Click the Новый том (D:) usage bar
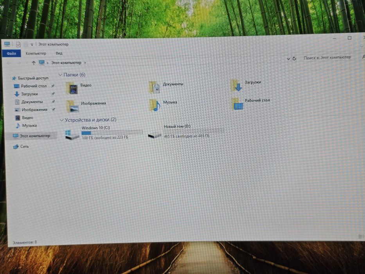This screenshot has height=274, width=365. tap(193, 131)
